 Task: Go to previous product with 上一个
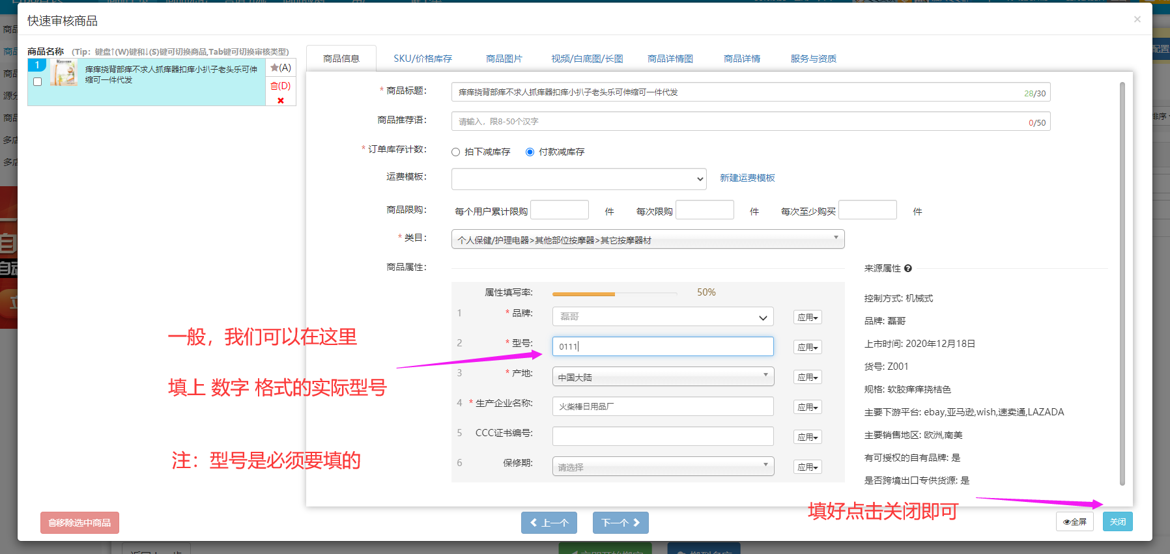pyautogui.click(x=549, y=523)
